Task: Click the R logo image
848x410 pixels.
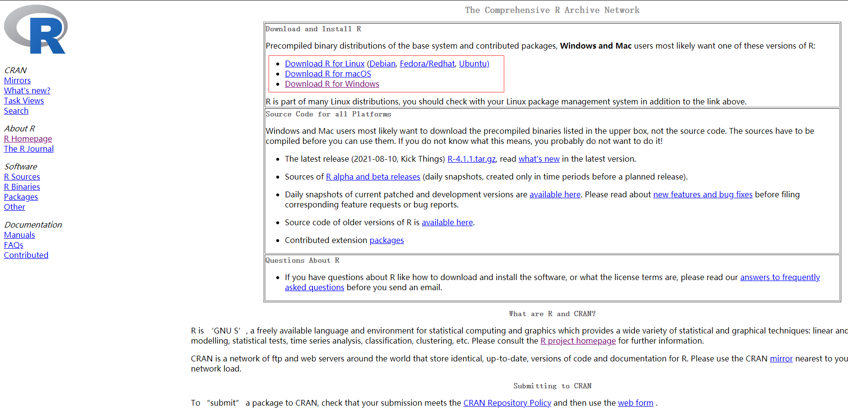Action: pyautogui.click(x=36, y=29)
